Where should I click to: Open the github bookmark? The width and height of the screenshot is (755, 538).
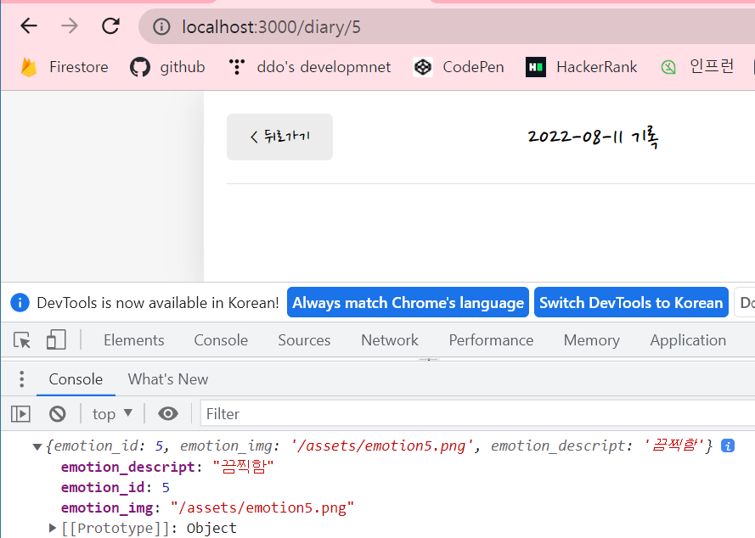click(167, 67)
